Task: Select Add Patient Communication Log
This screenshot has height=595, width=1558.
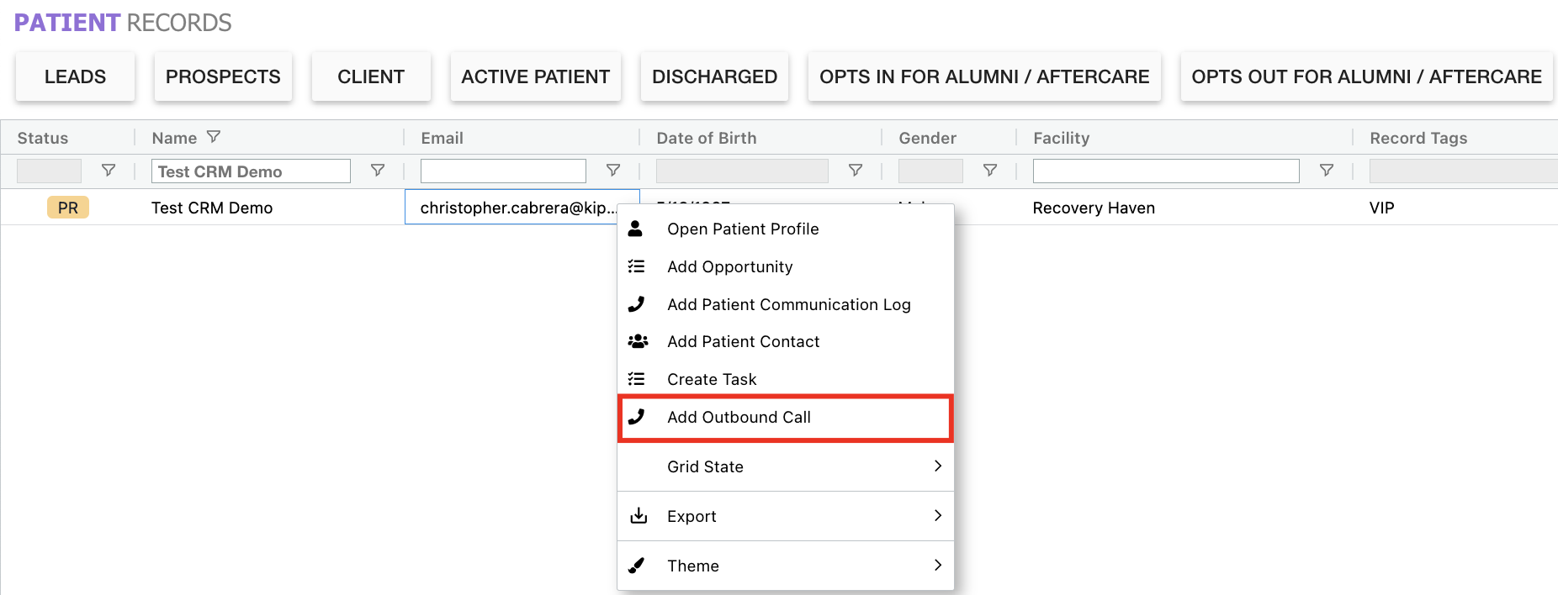Action: click(788, 304)
